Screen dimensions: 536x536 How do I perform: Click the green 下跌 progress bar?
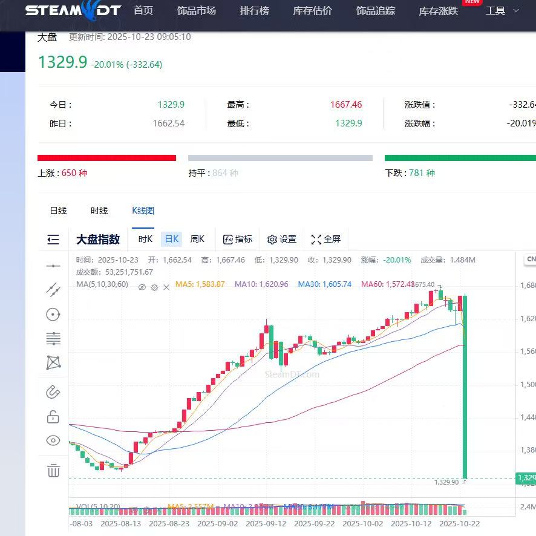coord(460,158)
